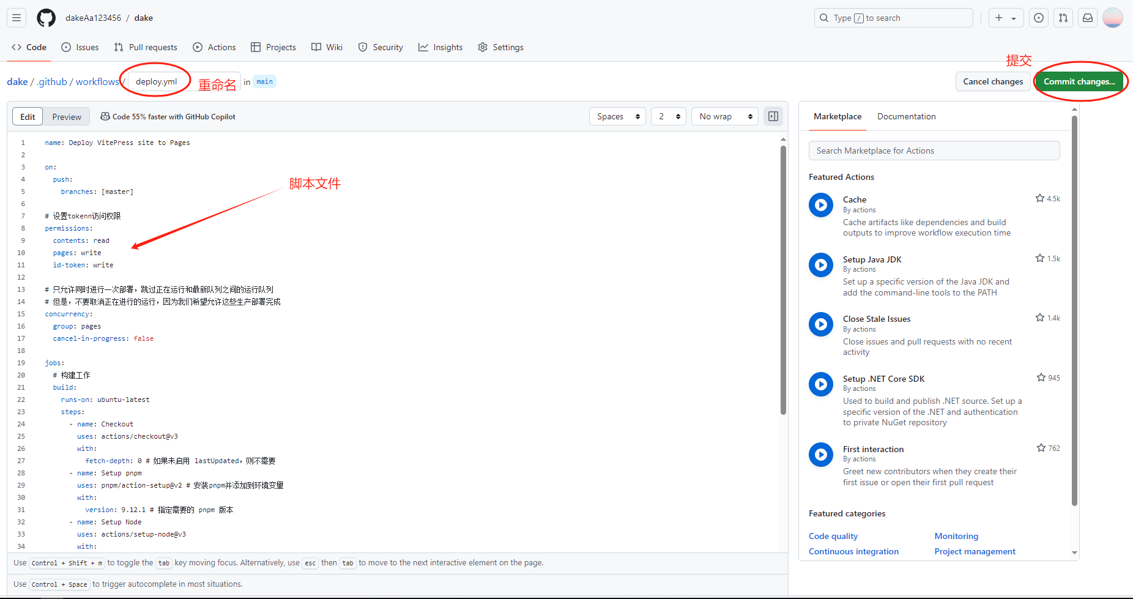This screenshot has width=1133, height=599.
Task: Select the Edit mode toggle
Action: click(28, 117)
